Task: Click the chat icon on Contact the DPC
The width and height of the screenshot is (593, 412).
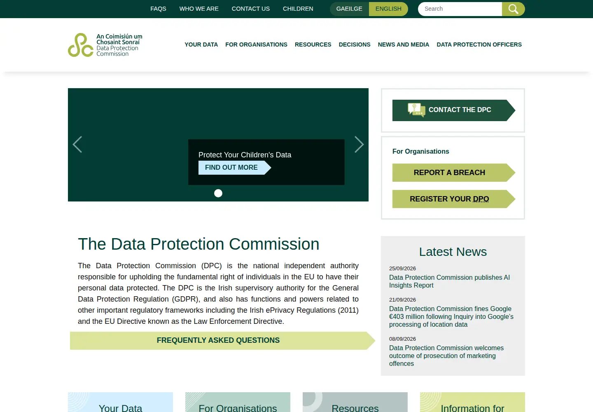Action: click(x=416, y=110)
